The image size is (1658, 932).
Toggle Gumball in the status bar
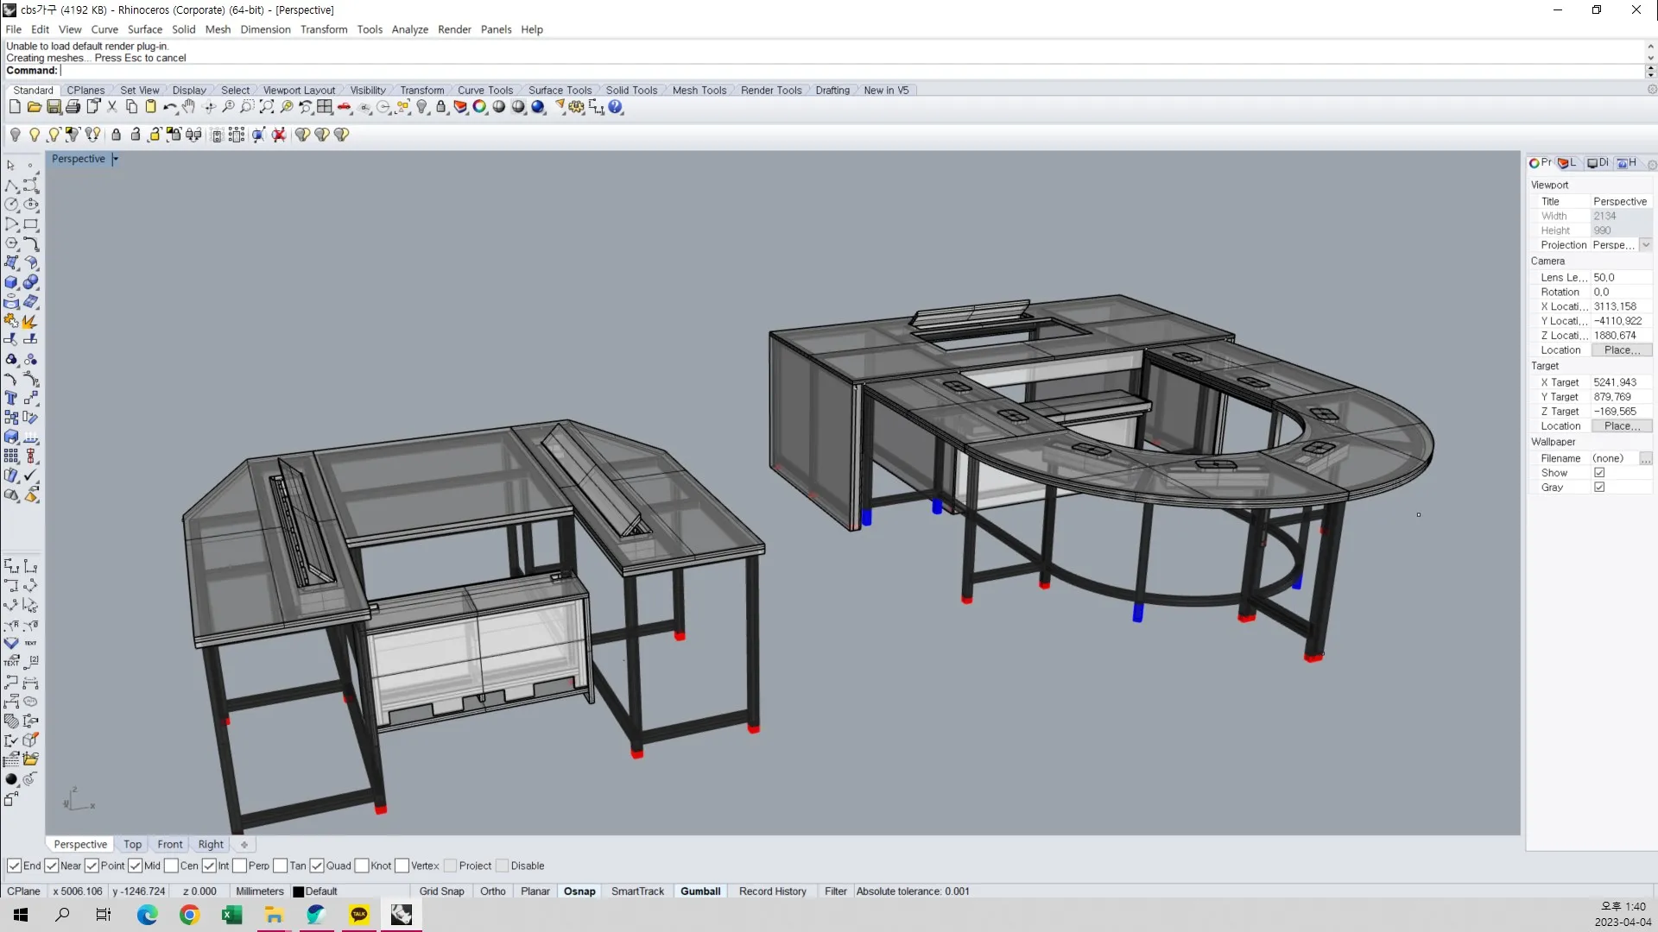(x=700, y=891)
